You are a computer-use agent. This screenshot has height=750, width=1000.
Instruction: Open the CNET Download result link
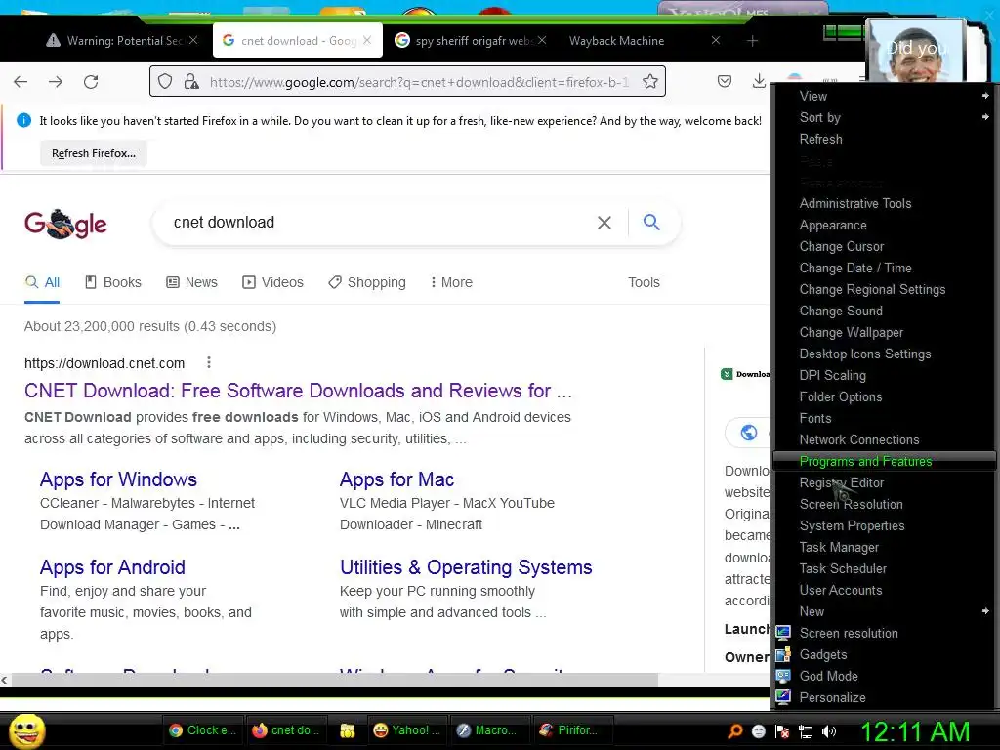[x=298, y=391]
